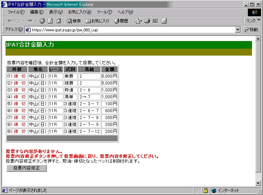This screenshot has height=195, width=263.
Task: Click the 2− 7− 9 combination cell
Action: (x=89, y=125)
